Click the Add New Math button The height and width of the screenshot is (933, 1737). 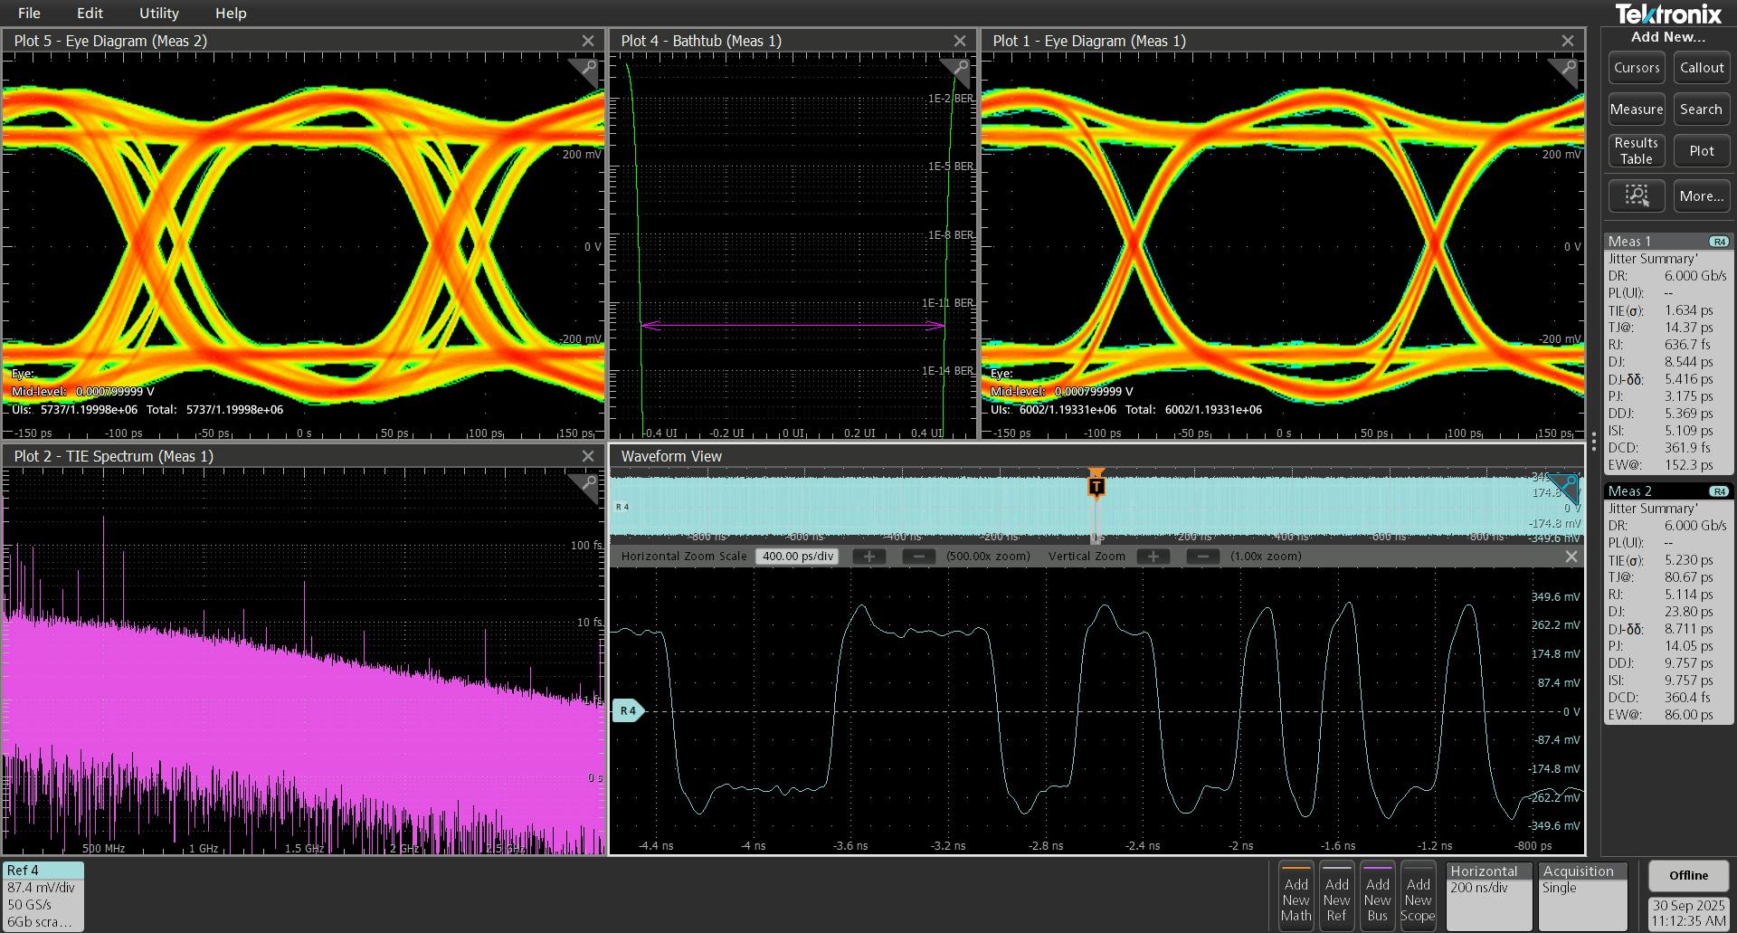pos(1296,896)
